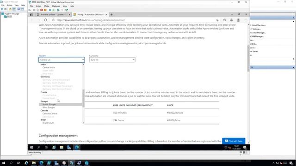
Task: Open Action menu in Hyper-V Manager window
Action: coord(9,5)
